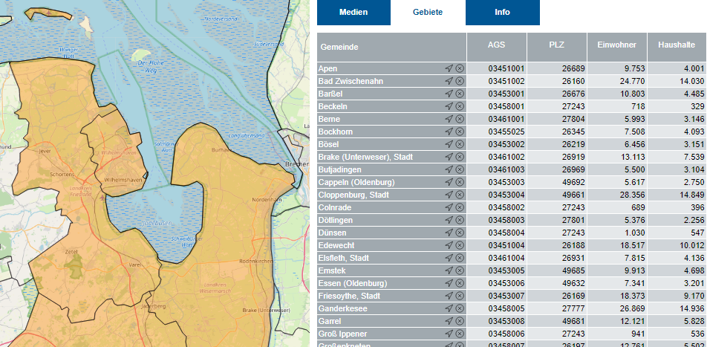This screenshot has width=707, height=347.
Task: Open the Info tab
Action: click(x=502, y=13)
